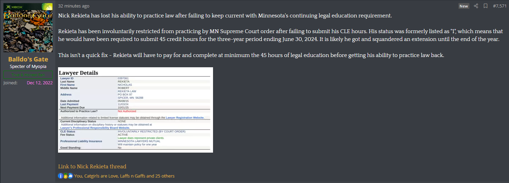Click the Dec 12, 2022 joined date
509x183 pixels.
(40, 83)
